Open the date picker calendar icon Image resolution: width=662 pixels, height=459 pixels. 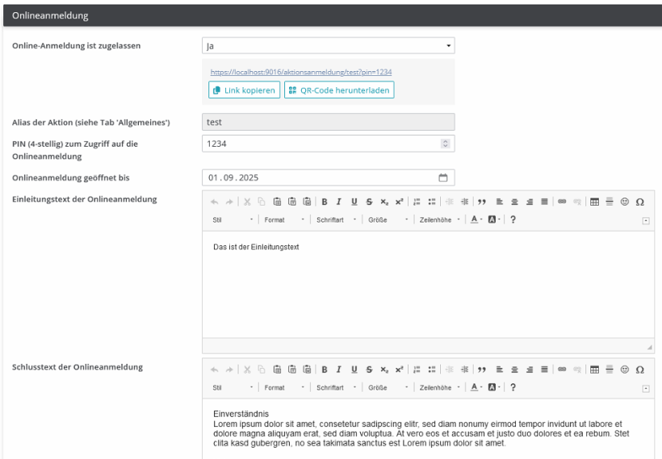tap(442, 177)
